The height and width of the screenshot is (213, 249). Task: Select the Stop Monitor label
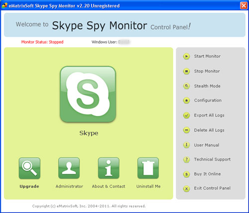(207, 71)
